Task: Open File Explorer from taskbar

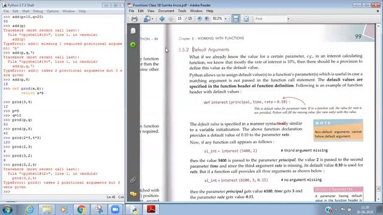Action: point(47,210)
